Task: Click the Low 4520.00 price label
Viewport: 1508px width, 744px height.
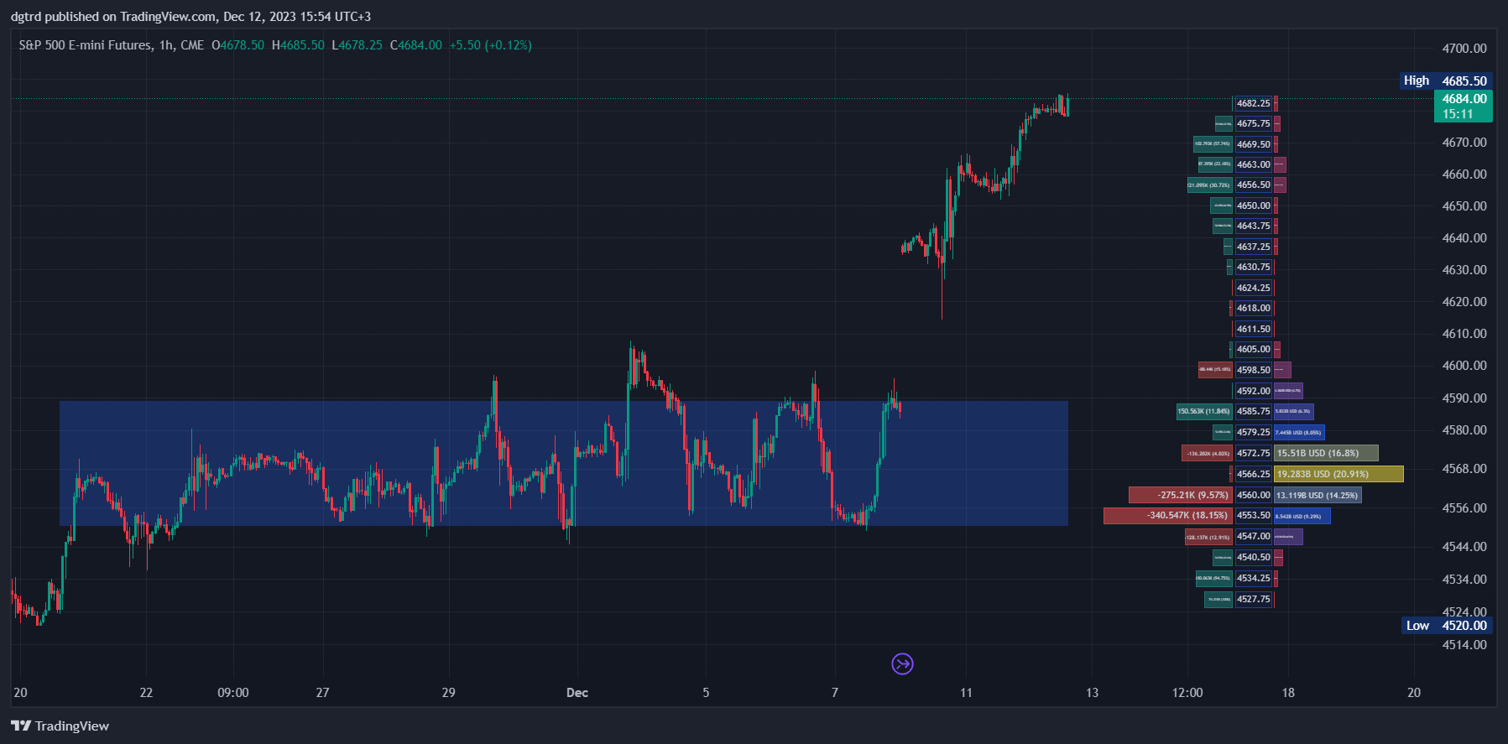Action: [x=1447, y=625]
